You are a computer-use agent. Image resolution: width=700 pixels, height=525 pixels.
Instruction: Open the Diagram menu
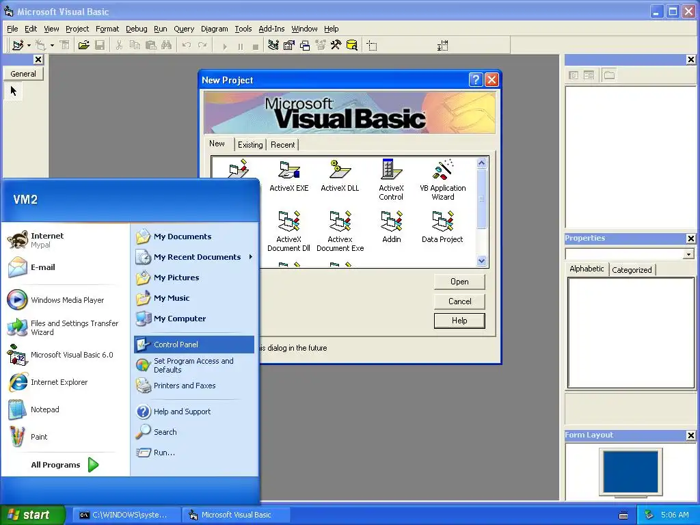pos(214,29)
